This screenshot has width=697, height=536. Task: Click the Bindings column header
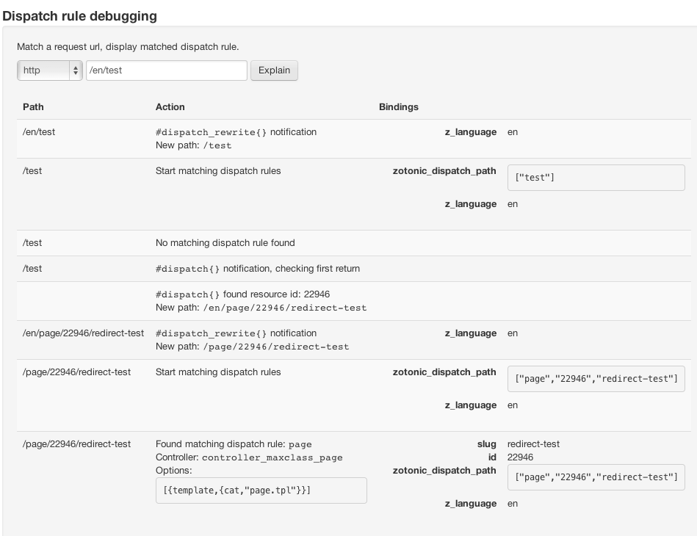[x=399, y=106]
